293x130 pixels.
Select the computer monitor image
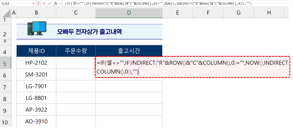click(x=37, y=29)
